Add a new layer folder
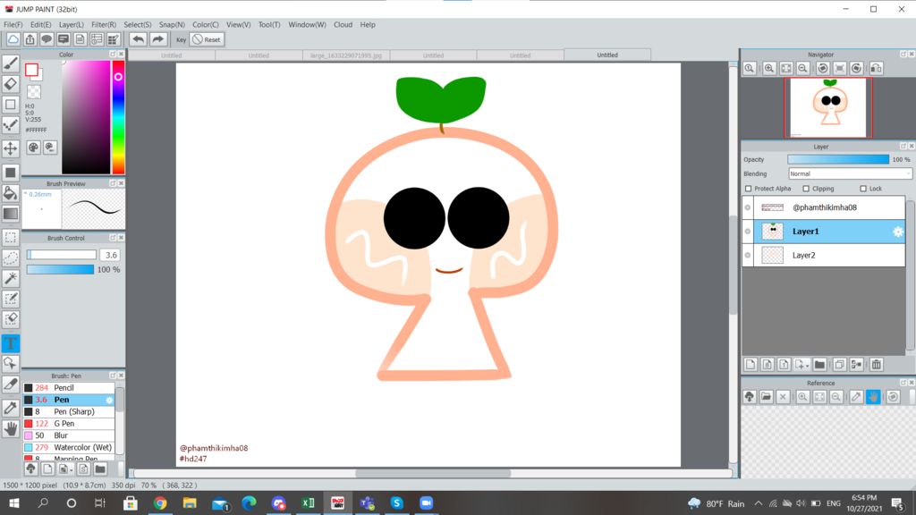Screen dimensions: 916x515 click(819, 365)
